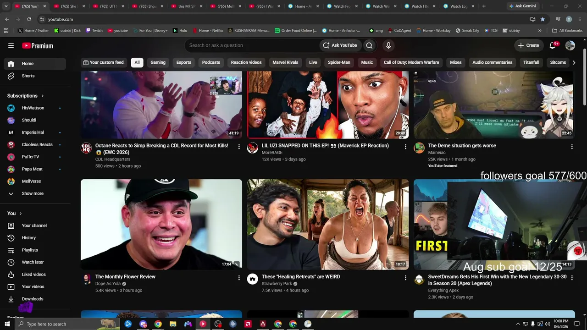Expand Show more subscriptions
Viewport: 587px width, 330px height.
[x=35, y=193]
